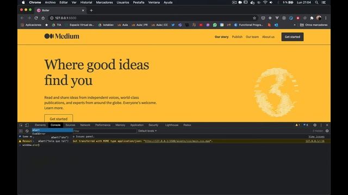
Task: Open the Aplicaciones bookmark
Action: (x=31, y=25)
